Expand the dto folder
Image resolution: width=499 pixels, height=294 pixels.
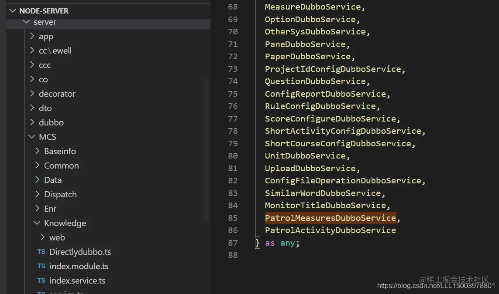[32, 108]
